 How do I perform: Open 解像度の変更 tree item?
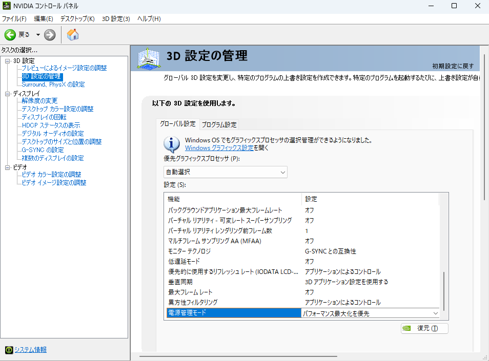pyautogui.click(x=39, y=100)
